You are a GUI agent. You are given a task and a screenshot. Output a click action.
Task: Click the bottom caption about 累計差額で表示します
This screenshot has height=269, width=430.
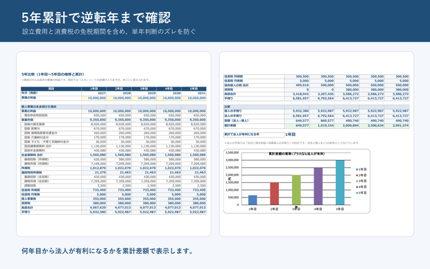point(108,251)
